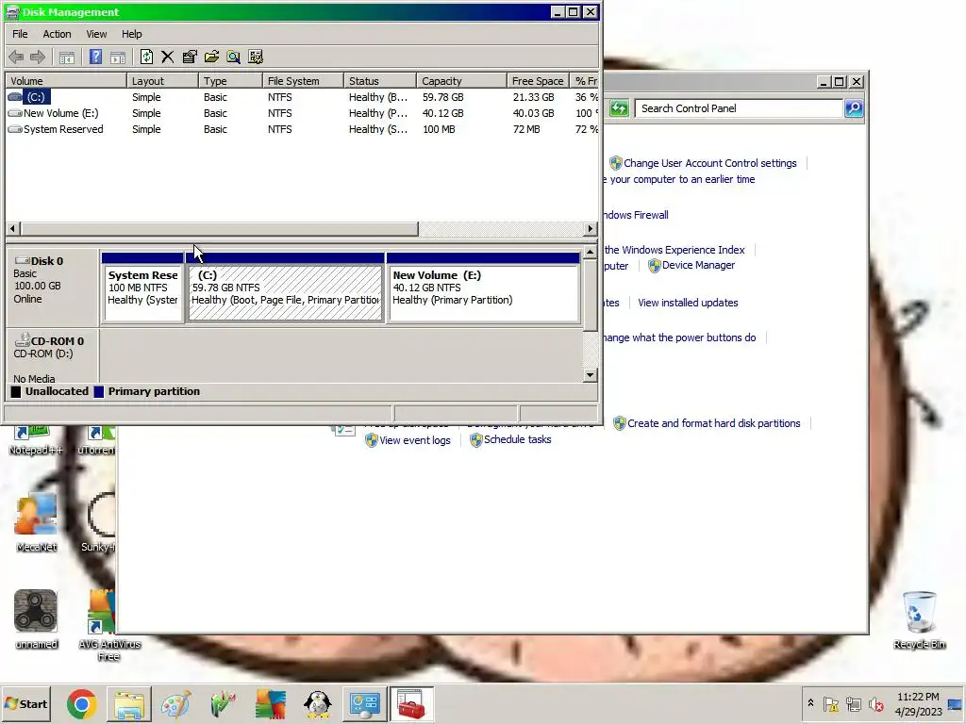
Task: Click the left arrow of horizontal scrollbar
Action: coord(12,228)
